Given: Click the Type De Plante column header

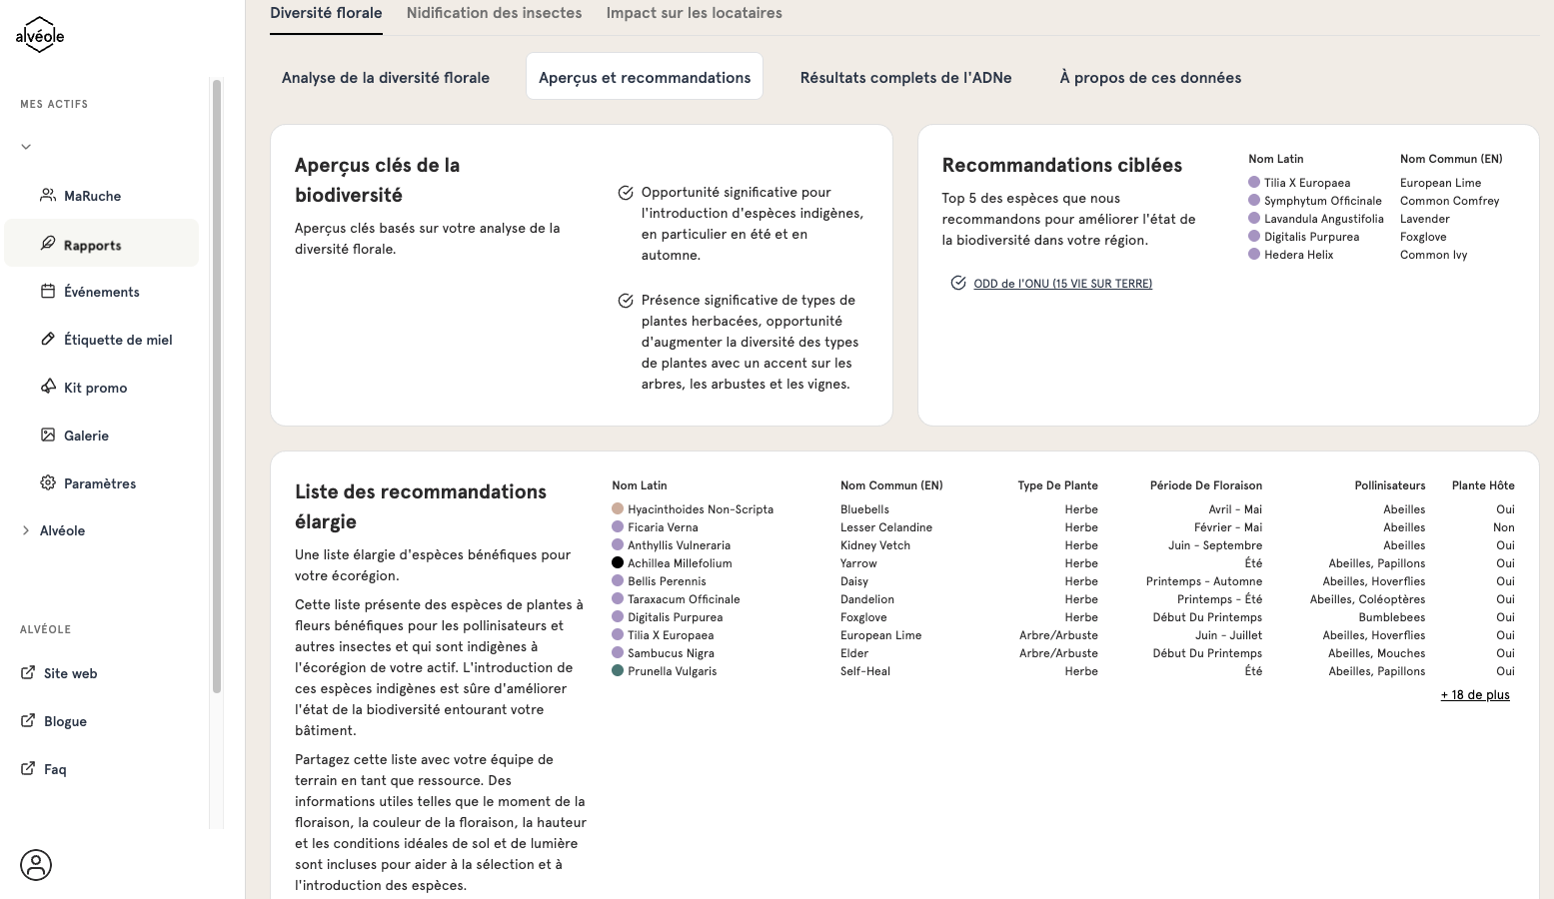Looking at the screenshot, I should coord(1057,485).
